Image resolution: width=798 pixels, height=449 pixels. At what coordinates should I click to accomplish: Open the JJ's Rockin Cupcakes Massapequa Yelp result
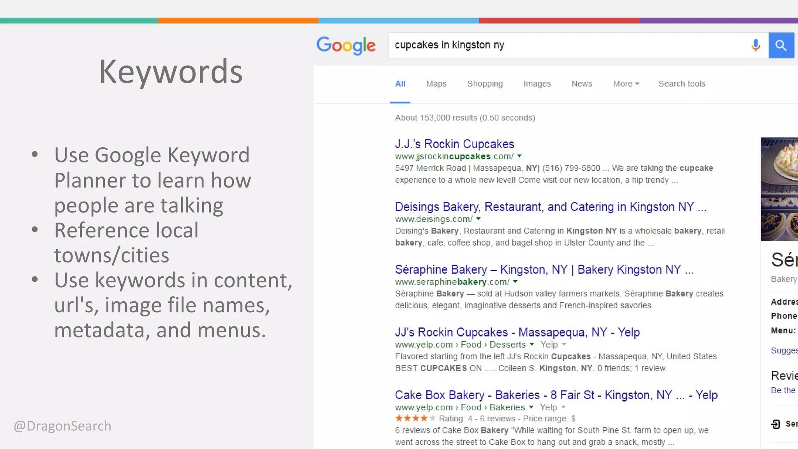pyautogui.click(x=517, y=332)
